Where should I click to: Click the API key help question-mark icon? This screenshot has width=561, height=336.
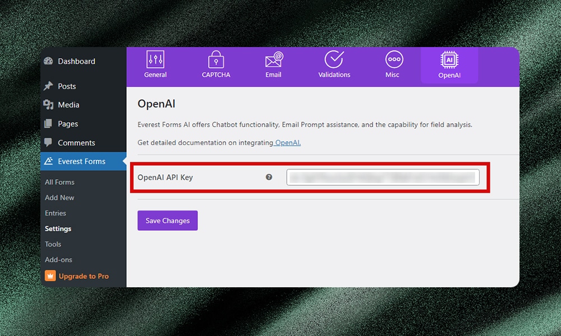[269, 176]
